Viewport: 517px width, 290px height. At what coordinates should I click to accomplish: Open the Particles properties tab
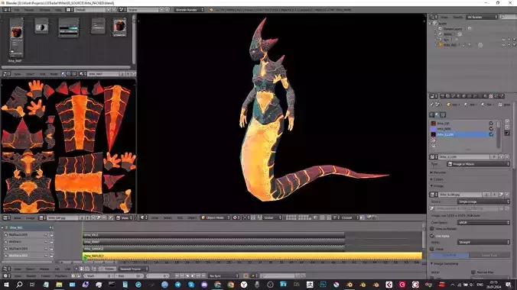coord(496,96)
